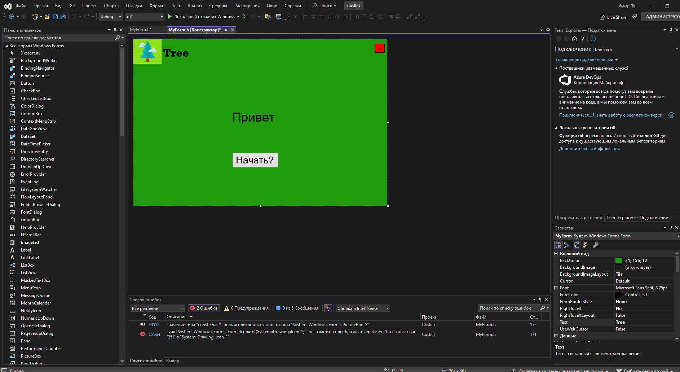Click the Team Explorer Home icon
Image resolution: width=680 pixels, height=372 pixels.
click(x=574, y=39)
